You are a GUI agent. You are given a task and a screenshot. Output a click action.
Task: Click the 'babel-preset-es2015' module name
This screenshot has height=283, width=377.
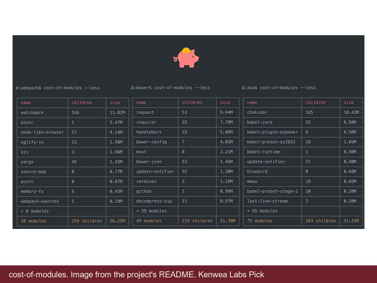271,142
